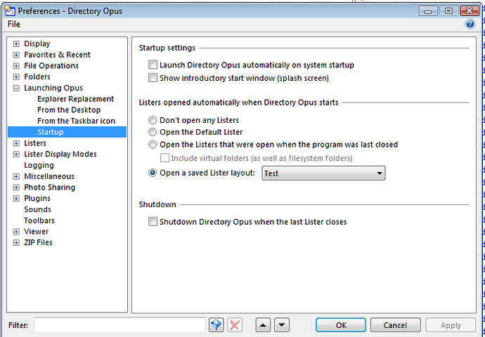Image resolution: width=485 pixels, height=337 pixels.
Task: Select the Viewer category label
Action: 36,232
